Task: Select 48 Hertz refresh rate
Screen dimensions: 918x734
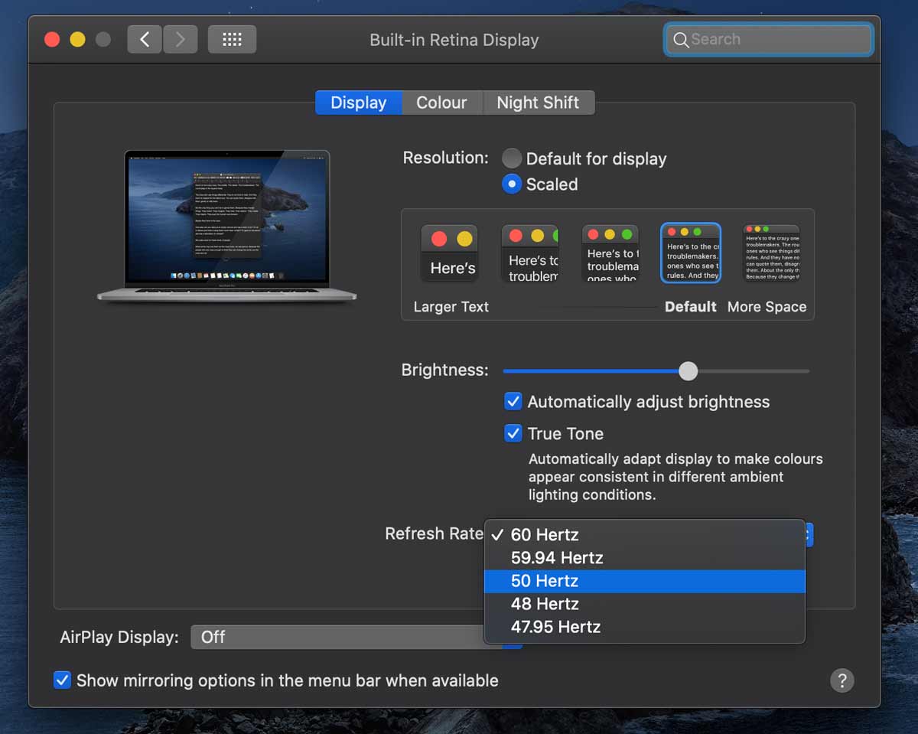Action: coord(645,604)
